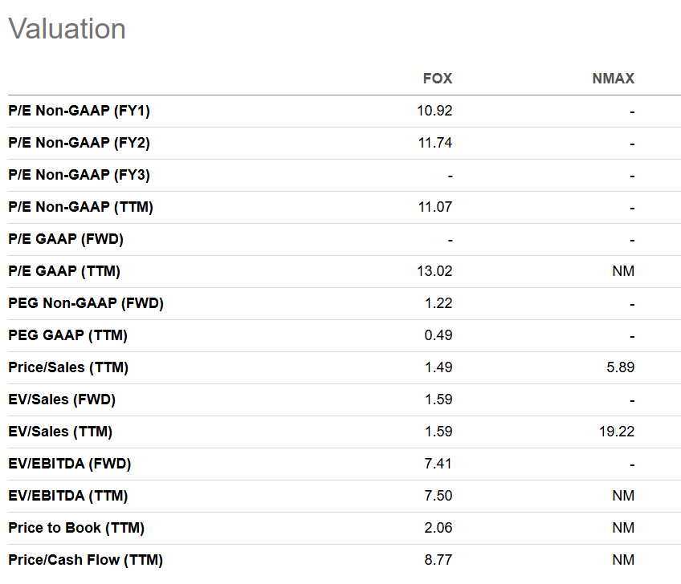Select the NMAX column header
The width and height of the screenshot is (681, 584).
614,79
